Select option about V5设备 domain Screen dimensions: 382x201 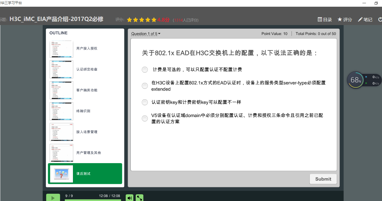145,119
